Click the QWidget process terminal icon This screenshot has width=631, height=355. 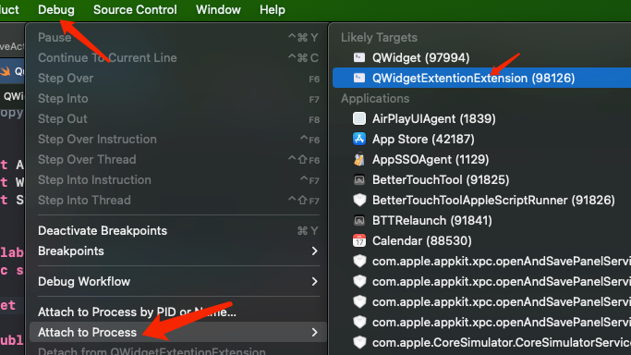click(x=359, y=57)
